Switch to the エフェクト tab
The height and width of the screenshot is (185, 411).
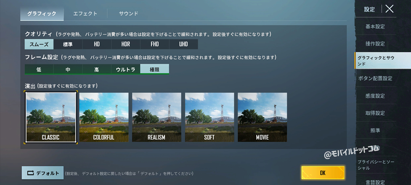[x=85, y=14]
